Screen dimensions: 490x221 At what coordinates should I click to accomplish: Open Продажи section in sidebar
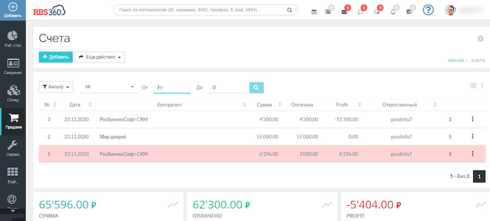(x=13, y=121)
